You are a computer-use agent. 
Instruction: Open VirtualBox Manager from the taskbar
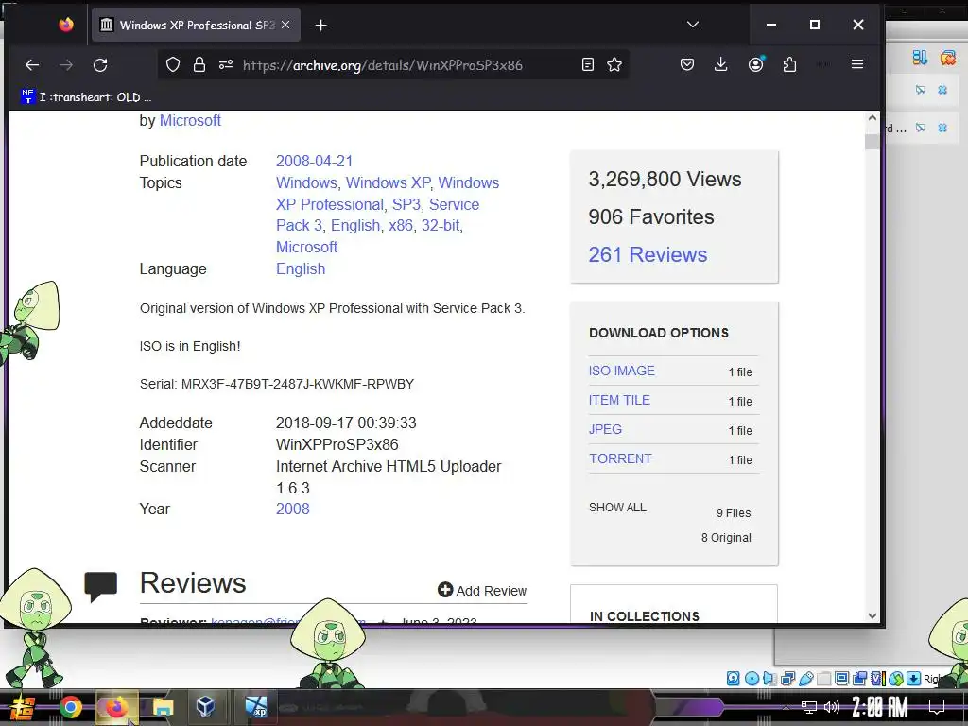[205, 707]
